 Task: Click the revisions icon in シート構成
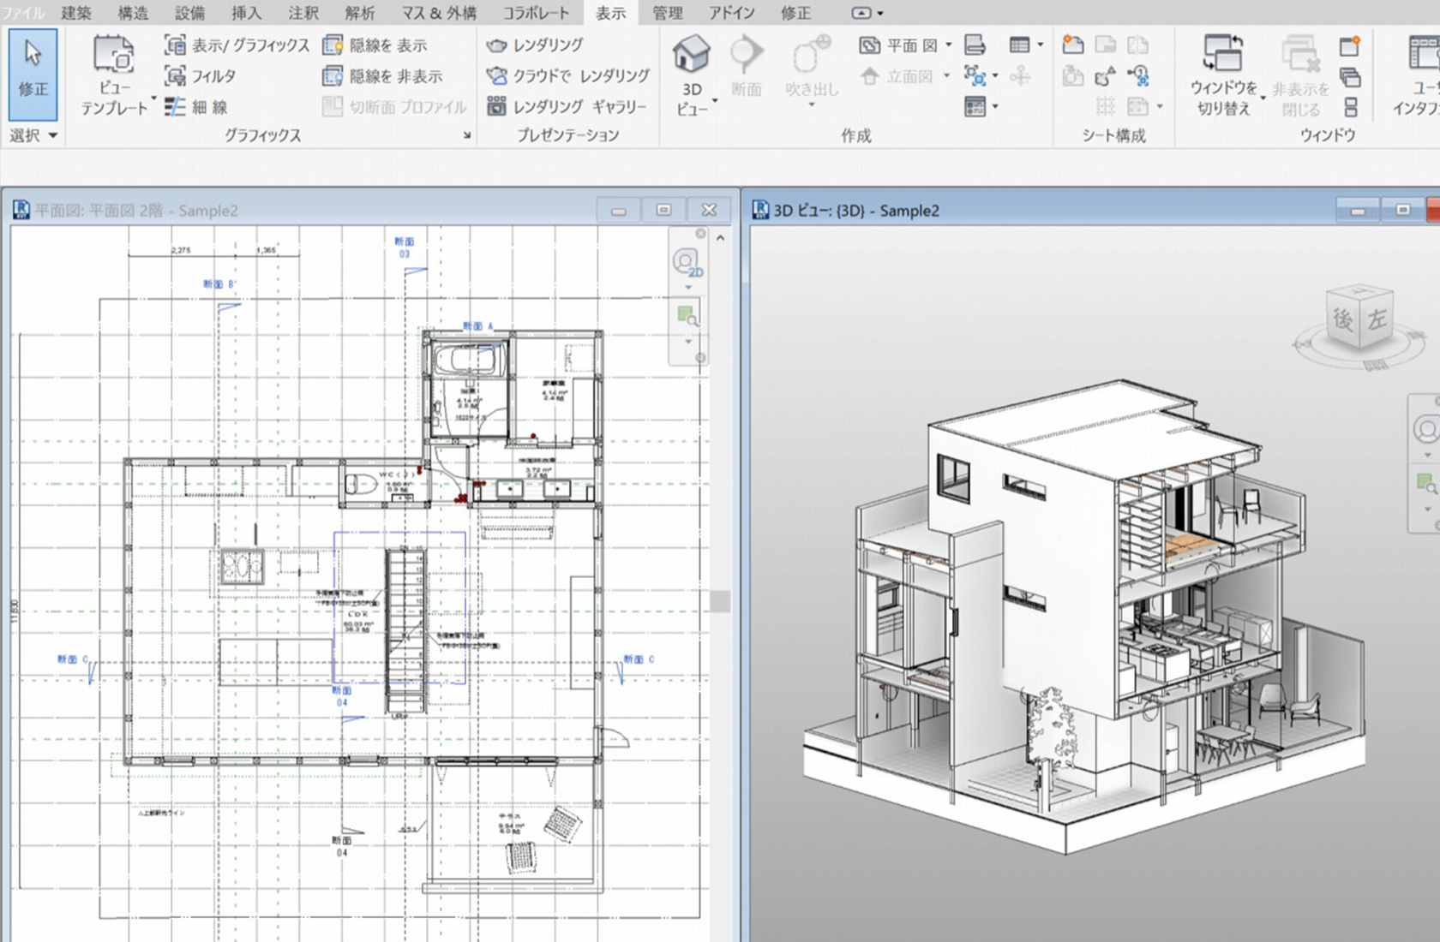click(x=1105, y=76)
